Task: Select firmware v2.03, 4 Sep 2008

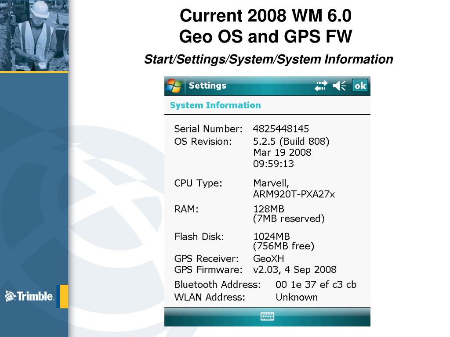Action: pos(295,270)
